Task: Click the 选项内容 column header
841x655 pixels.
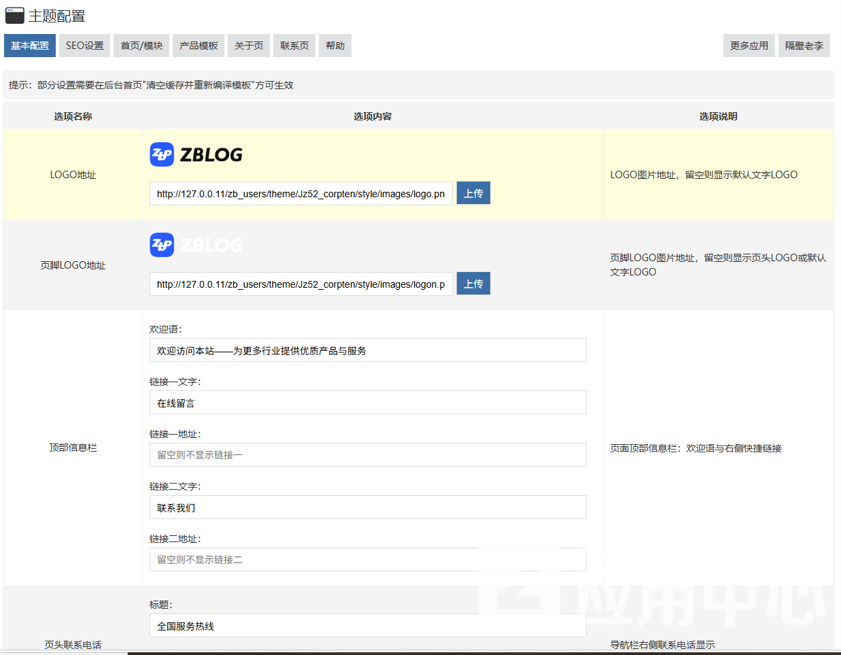Action: coord(373,116)
